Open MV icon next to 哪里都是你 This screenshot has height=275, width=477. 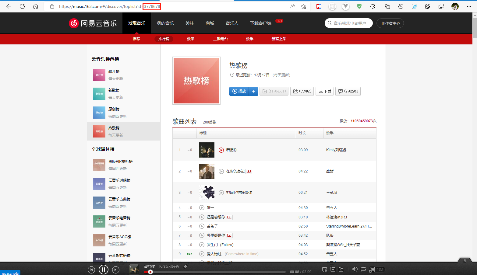pos(229,235)
